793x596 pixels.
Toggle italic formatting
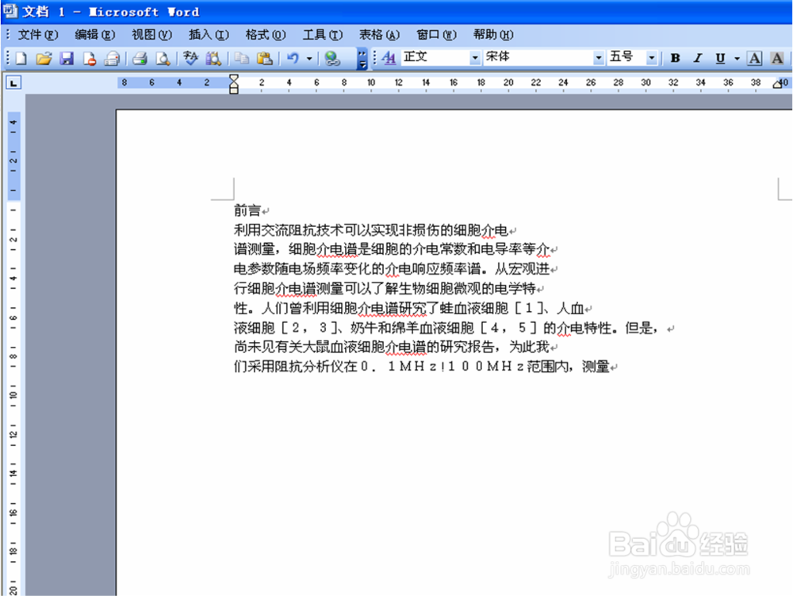click(x=696, y=57)
